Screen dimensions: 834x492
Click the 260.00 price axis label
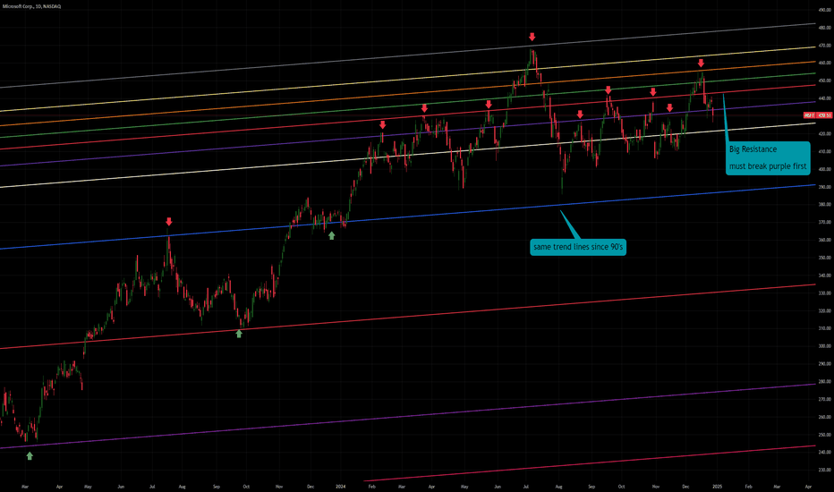(x=825, y=417)
